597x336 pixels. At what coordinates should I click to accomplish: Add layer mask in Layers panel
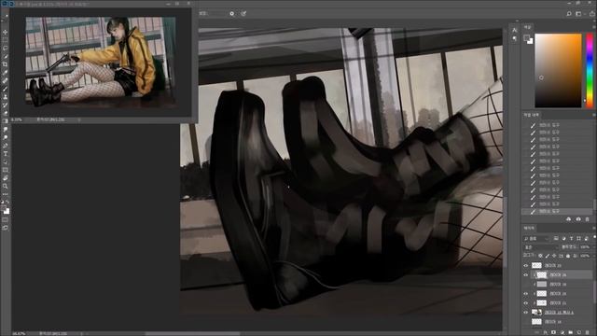coord(553,332)
